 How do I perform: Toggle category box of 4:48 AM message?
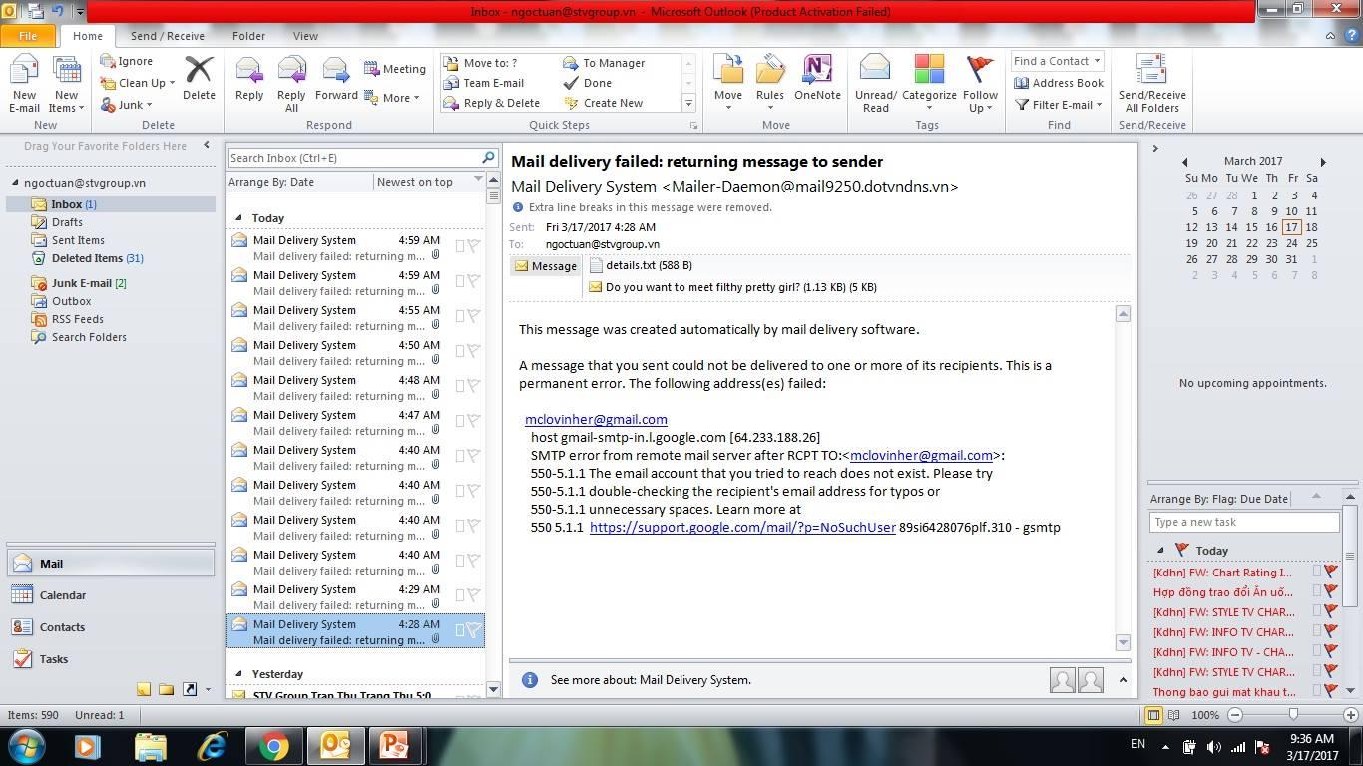pyautogui.click(x=460, y=386)
